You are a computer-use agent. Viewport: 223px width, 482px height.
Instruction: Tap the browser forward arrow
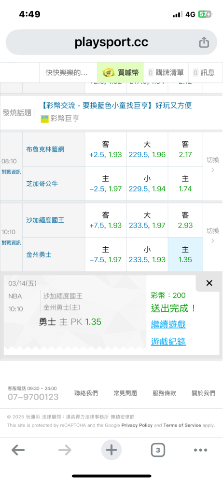pyautogui.click(x=65, y=450)
